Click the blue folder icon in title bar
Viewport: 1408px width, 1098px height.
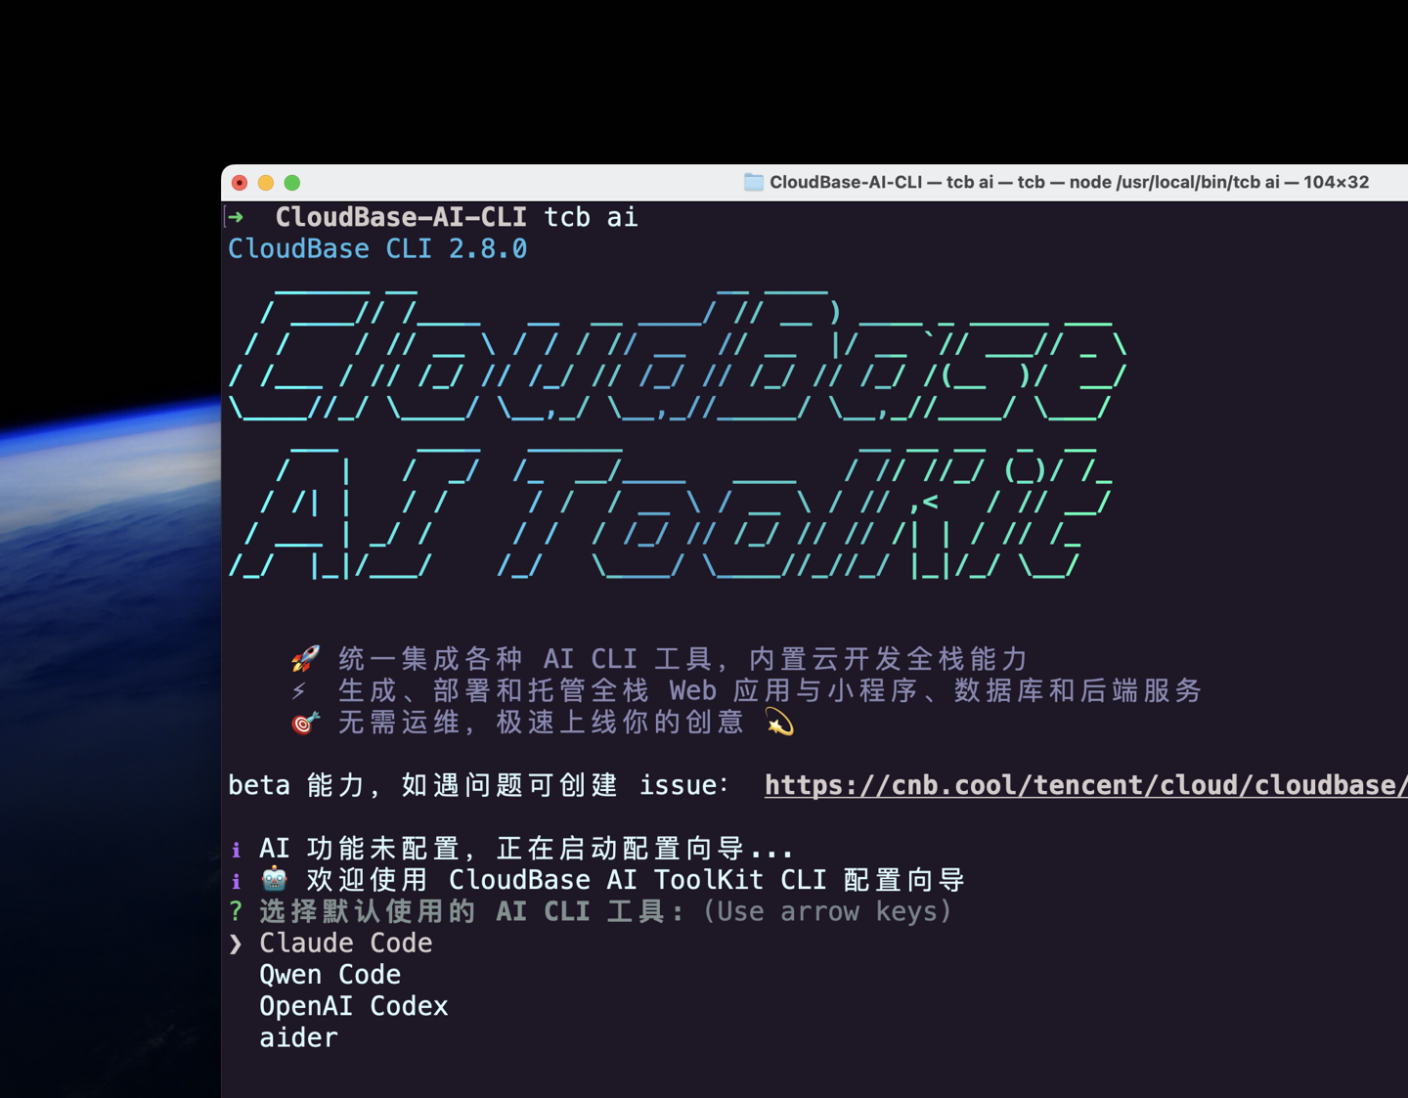[753, 182]
